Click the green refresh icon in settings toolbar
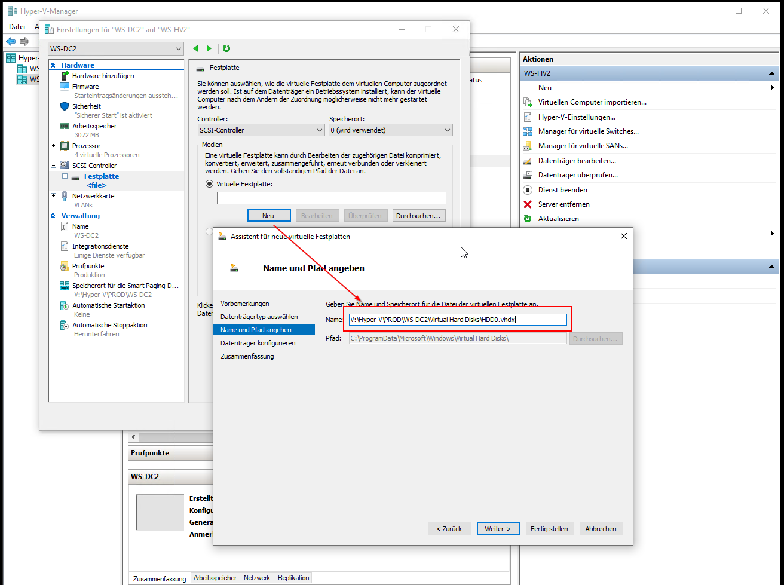This screenshot has width=784, height=585. [226, 48]
